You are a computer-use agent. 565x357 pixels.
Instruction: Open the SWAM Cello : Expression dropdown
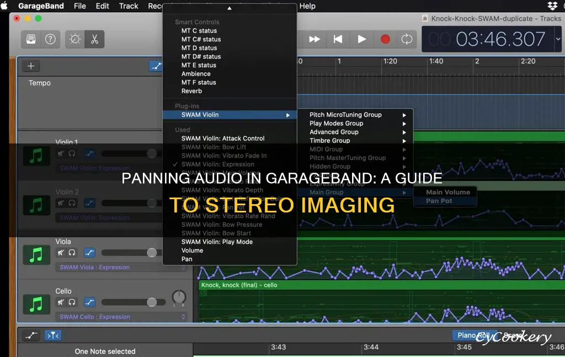click(x=121, y=317)
